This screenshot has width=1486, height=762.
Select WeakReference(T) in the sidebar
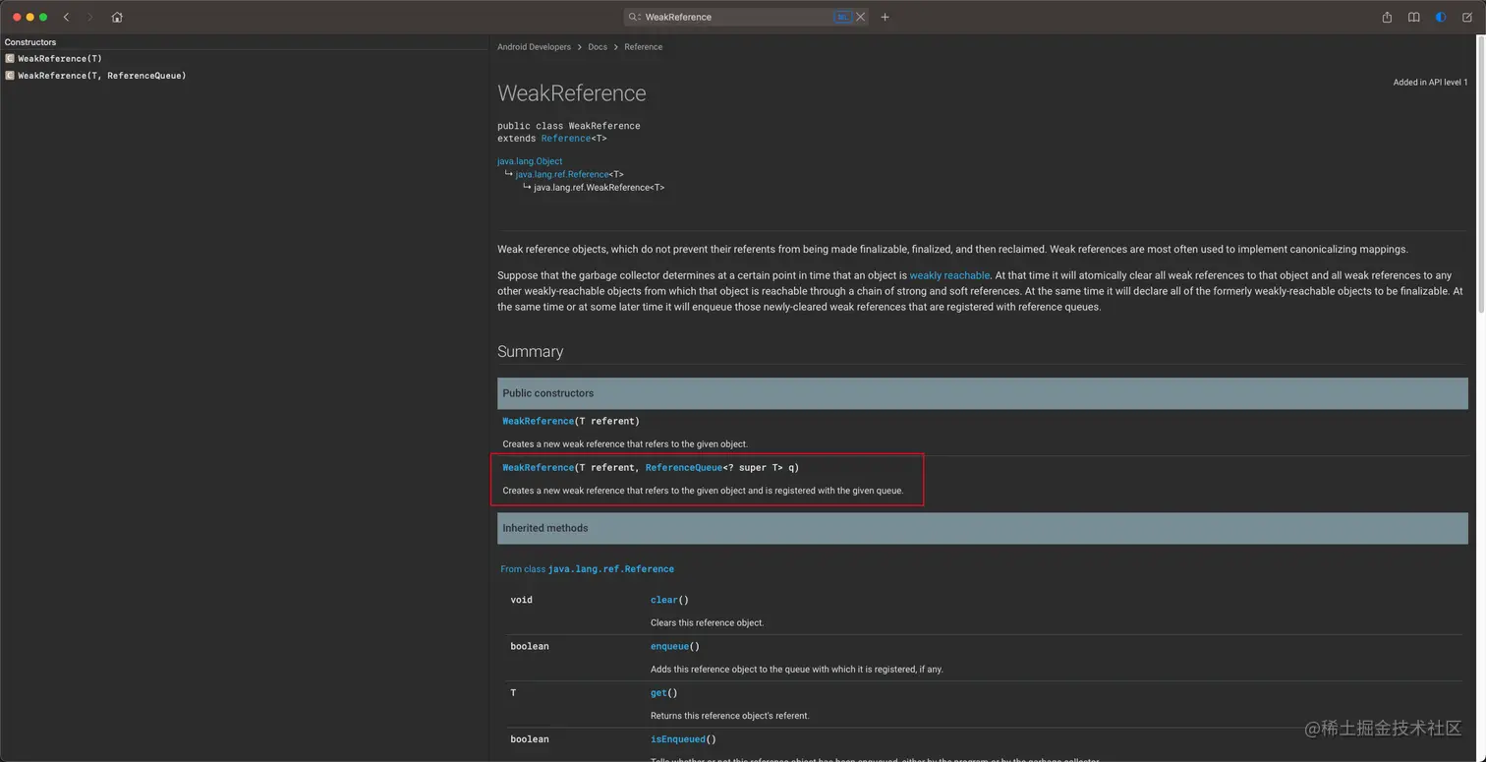click(x=60, y=59)
